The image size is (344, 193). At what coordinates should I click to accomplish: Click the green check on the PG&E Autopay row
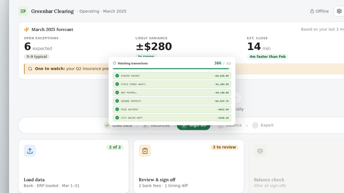(117, 109)
